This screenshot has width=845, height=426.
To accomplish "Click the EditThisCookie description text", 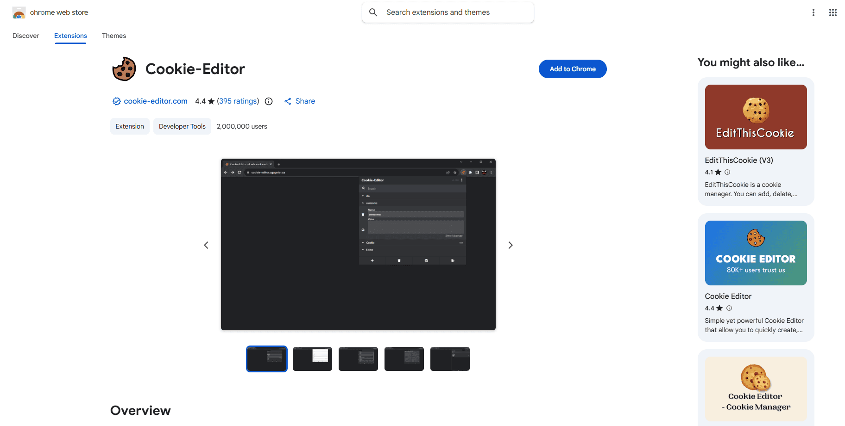I will click(x=751, y=189).
